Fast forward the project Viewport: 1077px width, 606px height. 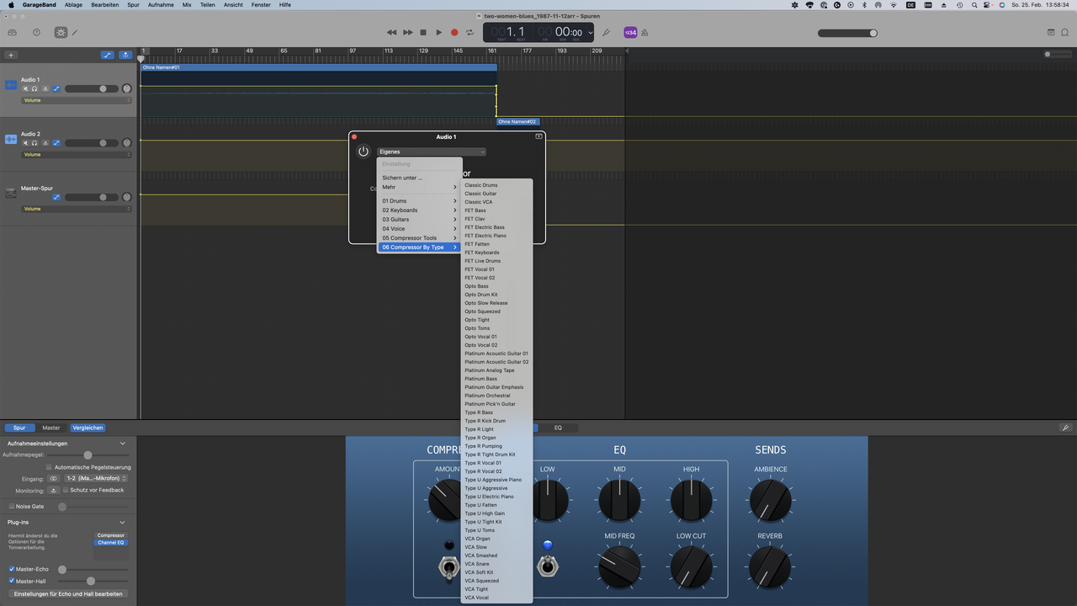pos(407,33)
